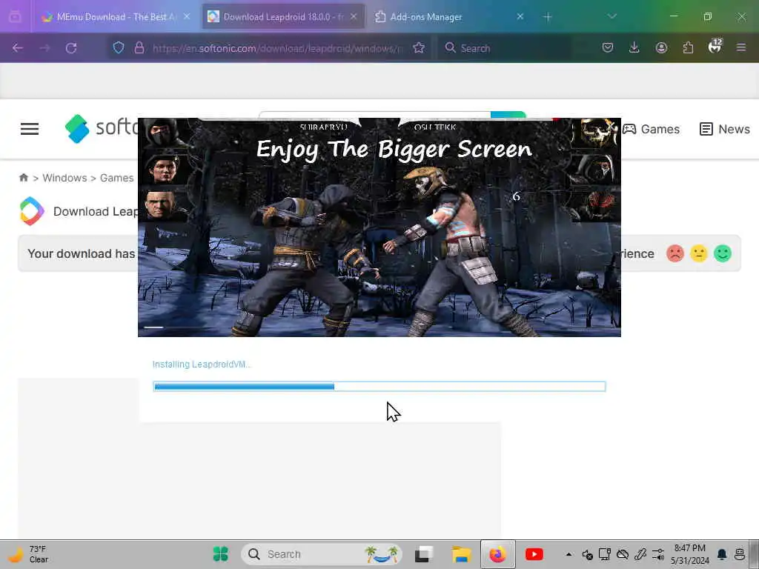Save page to Pocket
The height and width of the screenshot is (569, 759).
click(608, 47)
